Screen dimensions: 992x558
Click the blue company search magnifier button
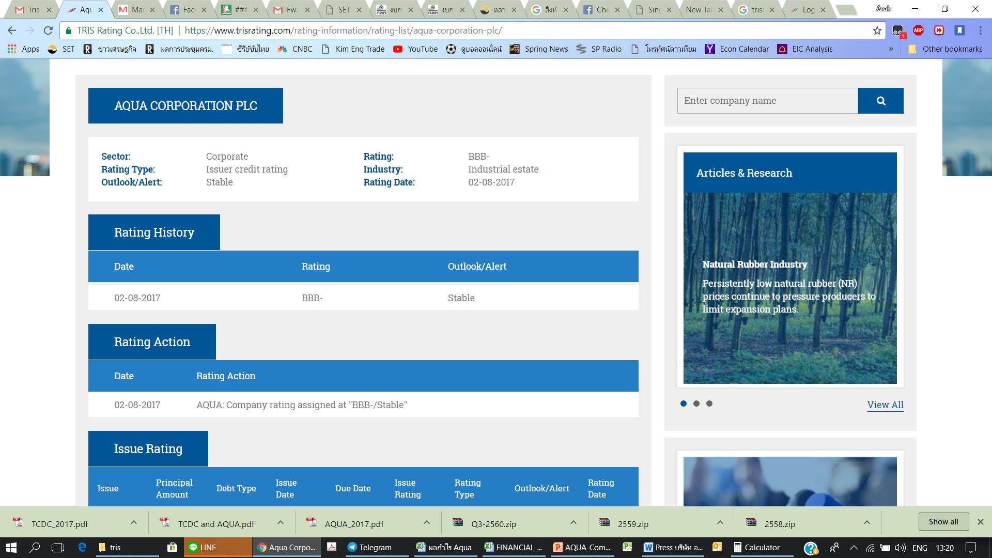click(880, 101)
